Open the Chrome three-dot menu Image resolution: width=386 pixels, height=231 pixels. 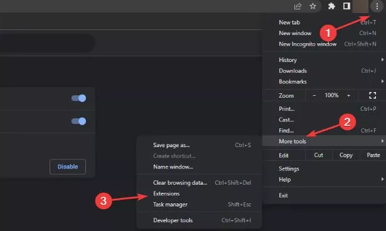(377, 6)
